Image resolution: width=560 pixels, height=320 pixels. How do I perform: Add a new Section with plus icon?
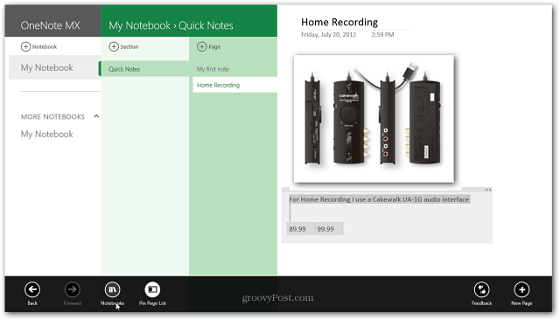tap(114, 46)
